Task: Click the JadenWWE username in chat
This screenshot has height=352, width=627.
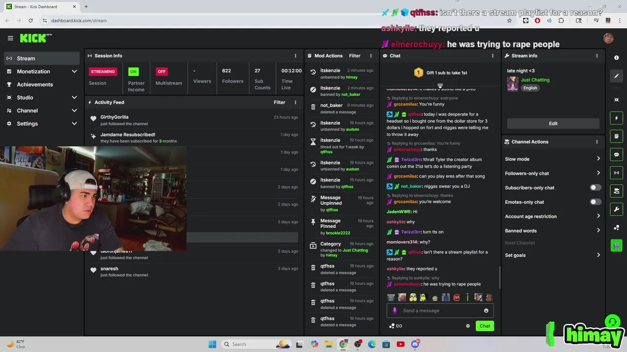Action: [x=398, y=212]
